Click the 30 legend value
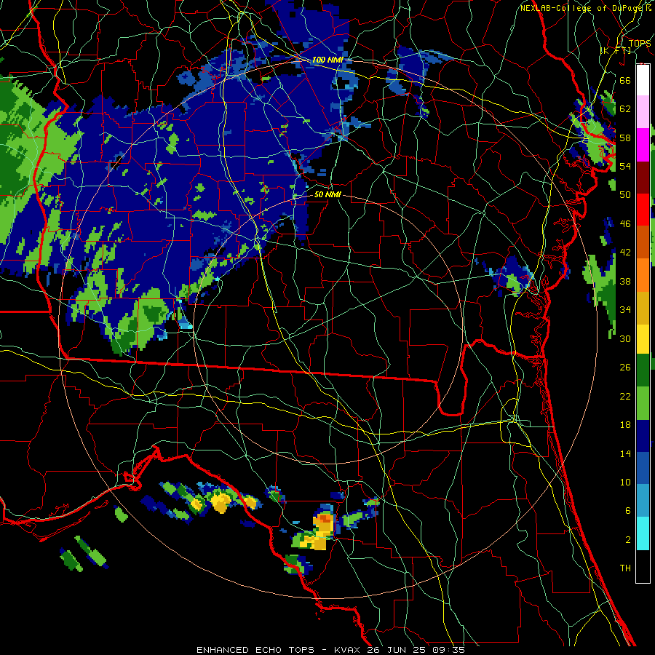 pos(625,338)
